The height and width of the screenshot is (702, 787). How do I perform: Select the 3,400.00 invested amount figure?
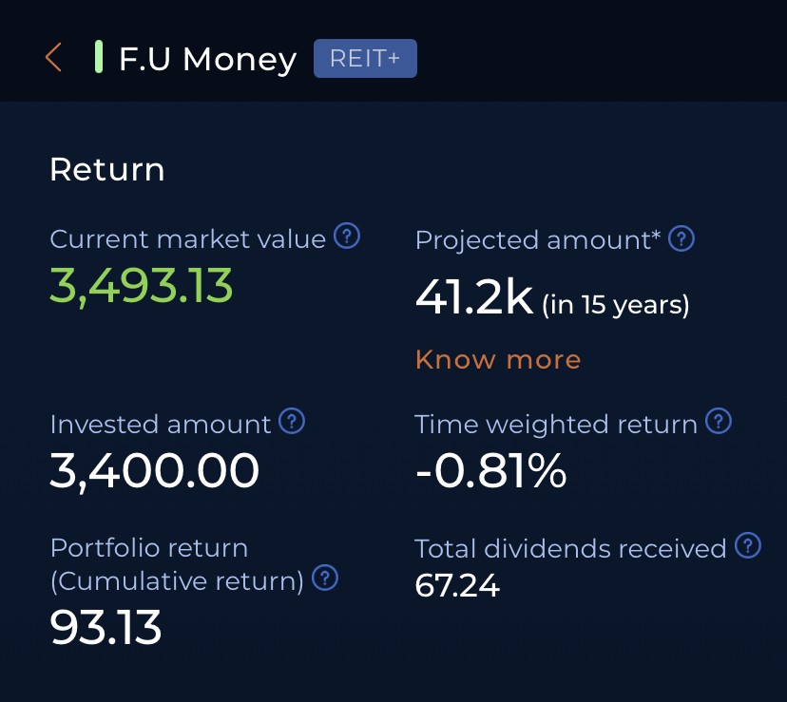(x=154, y=470)
